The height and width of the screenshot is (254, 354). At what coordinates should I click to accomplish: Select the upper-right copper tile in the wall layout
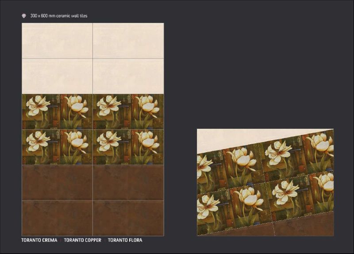point(128,183)
